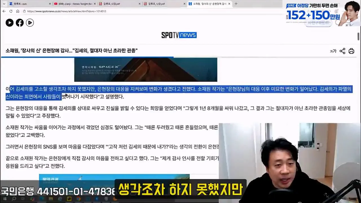Switch to the Heroes Tonight YouTube tab
Screen dimensions: 361x203
pos(75,4)
